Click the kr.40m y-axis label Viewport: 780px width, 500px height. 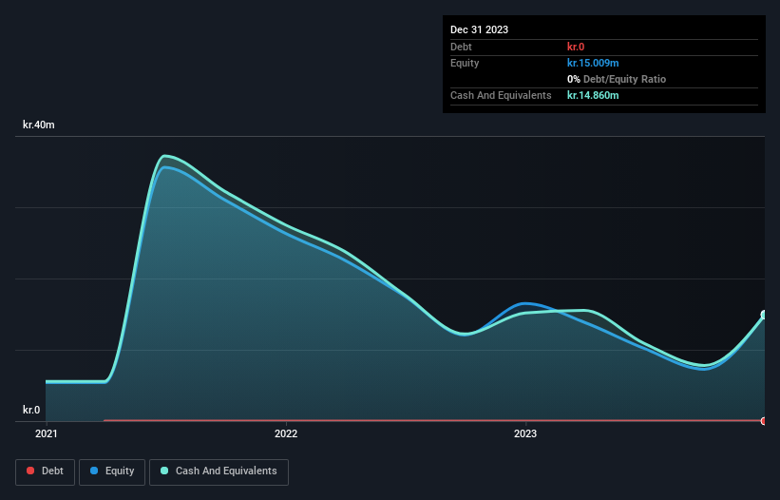click(39, 125)
